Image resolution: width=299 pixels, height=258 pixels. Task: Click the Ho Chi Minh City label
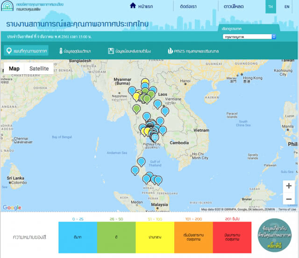pos(200,156)
